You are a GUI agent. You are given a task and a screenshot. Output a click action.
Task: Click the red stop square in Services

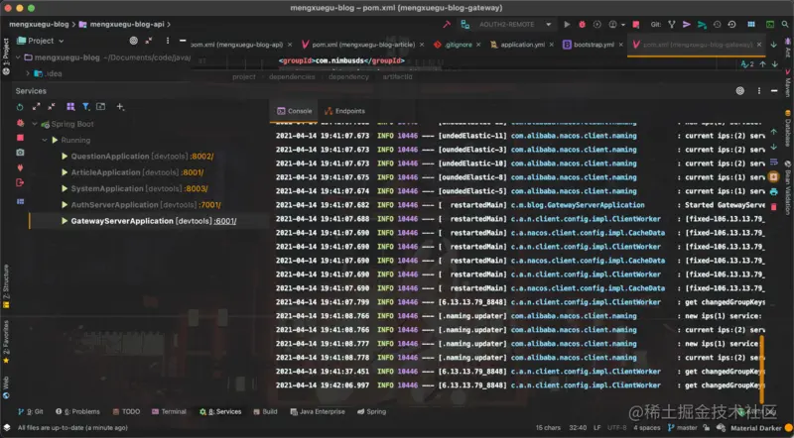(20, 138)
